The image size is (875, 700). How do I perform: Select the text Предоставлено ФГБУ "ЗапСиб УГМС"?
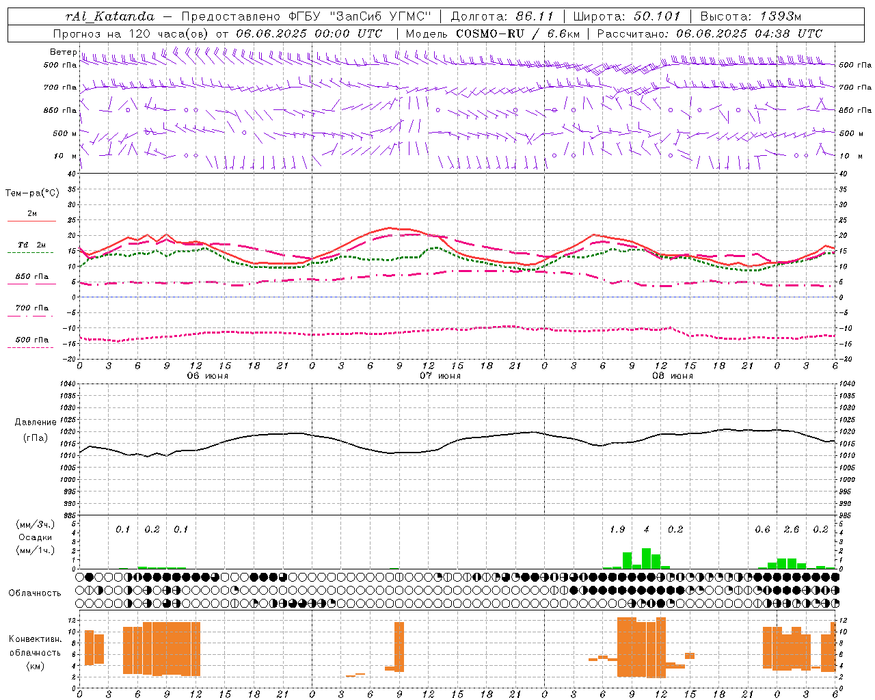tap(307, 16)
